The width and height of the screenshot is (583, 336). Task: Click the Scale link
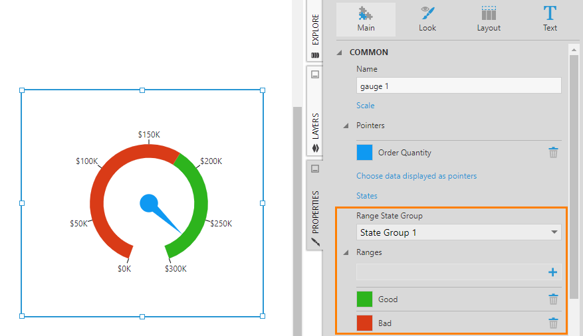pos(365,106)
